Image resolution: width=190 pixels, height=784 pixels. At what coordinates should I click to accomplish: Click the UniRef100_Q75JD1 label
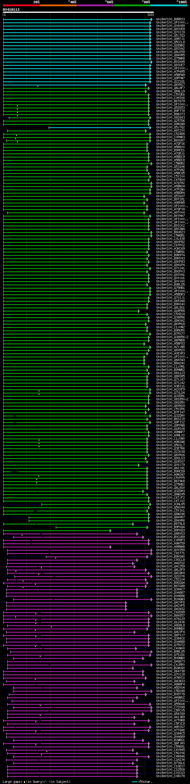[170, 655]
